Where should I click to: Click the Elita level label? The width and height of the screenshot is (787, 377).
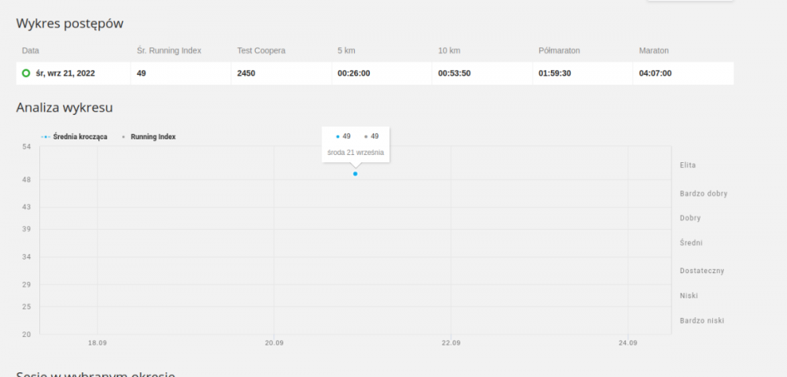pos(688,165)
